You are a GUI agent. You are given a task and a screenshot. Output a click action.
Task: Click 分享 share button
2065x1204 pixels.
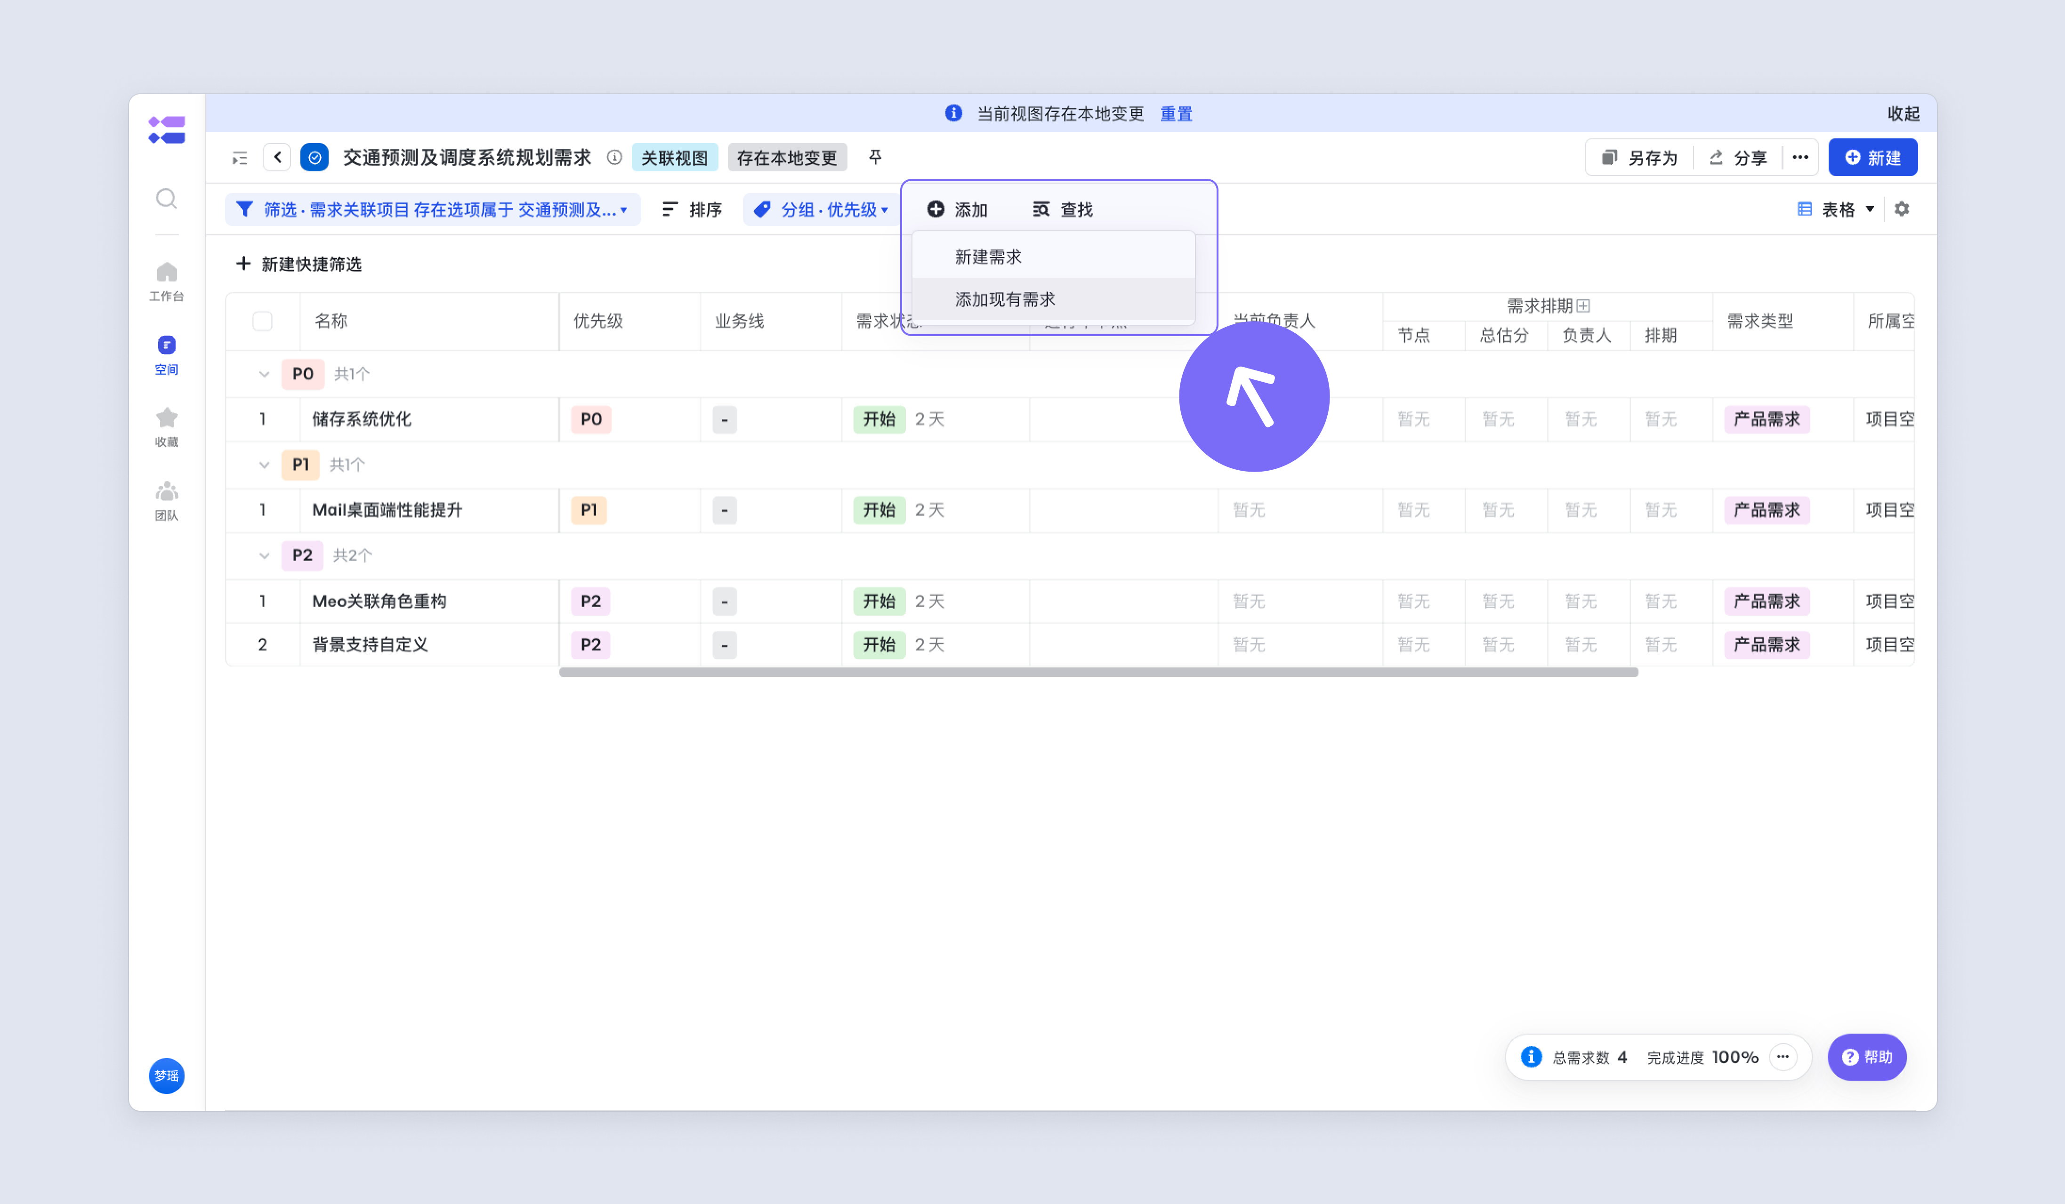tap(1737, 157)
